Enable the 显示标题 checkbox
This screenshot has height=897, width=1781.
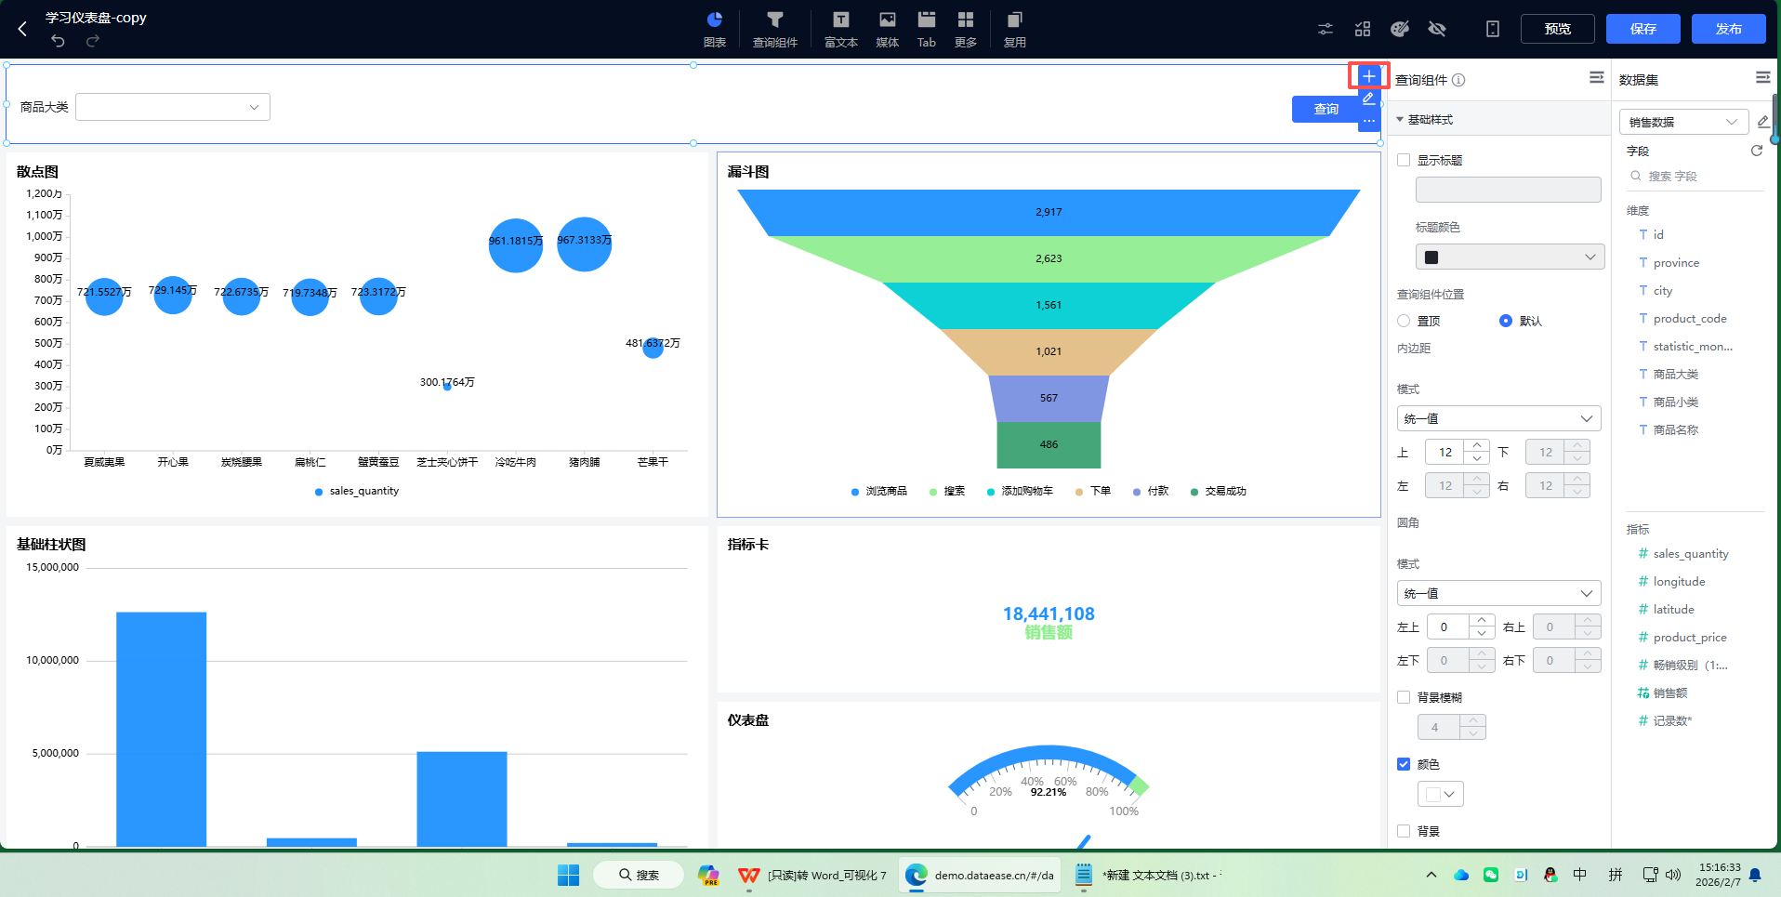click(x=1404, y=160)
